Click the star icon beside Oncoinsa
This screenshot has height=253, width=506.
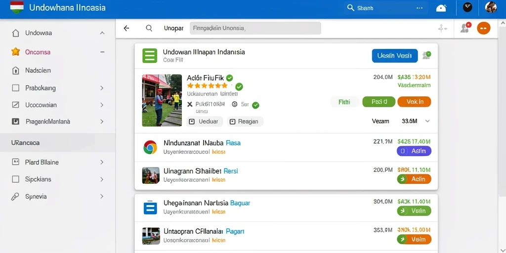(x=15, y=51)
